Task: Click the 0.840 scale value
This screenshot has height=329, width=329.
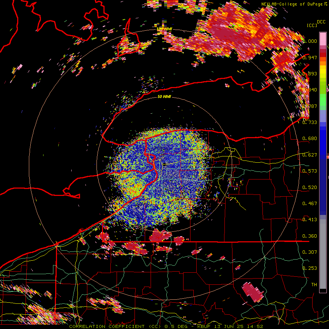Action: click(x=310, y=90)
